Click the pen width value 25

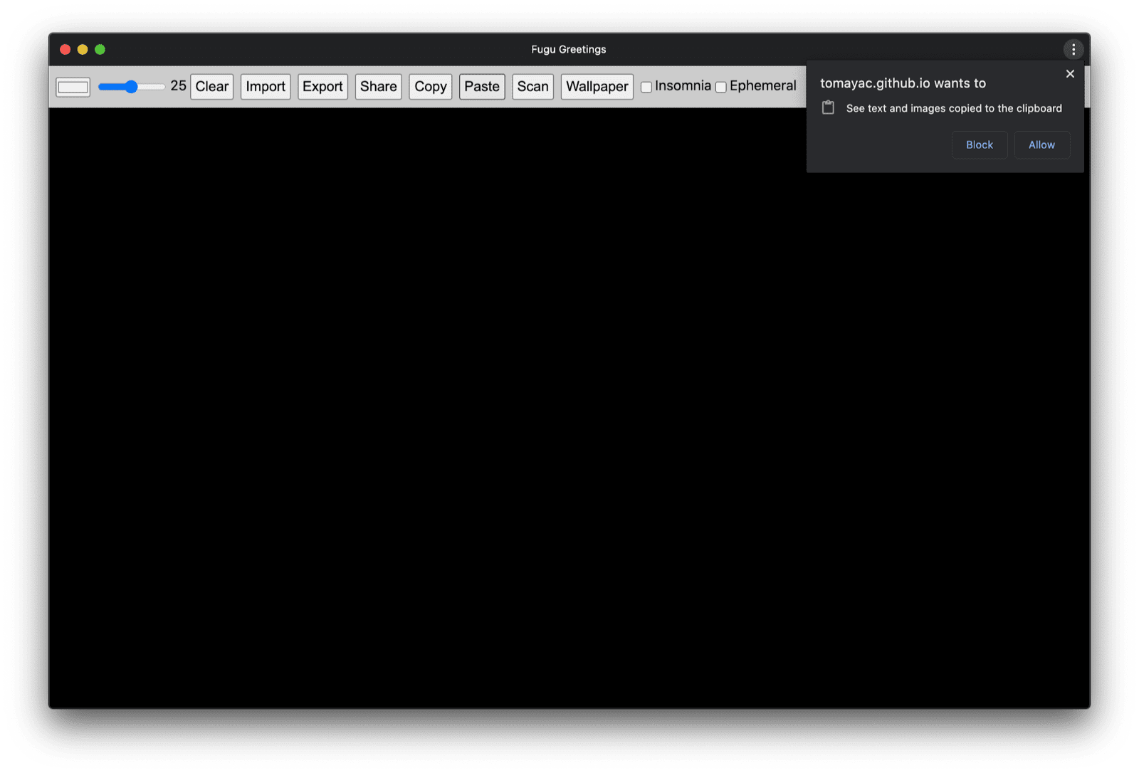(178, 85)
